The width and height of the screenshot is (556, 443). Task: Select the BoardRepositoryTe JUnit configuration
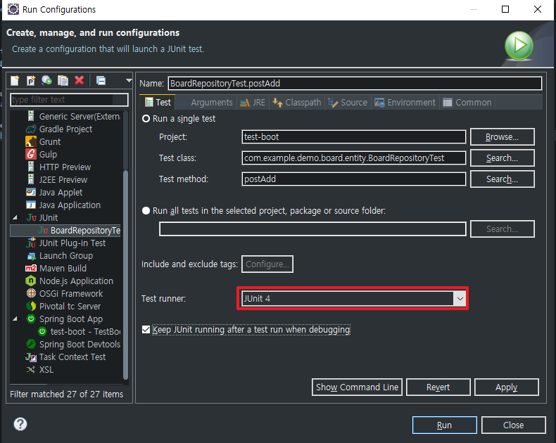click(65, 231)
